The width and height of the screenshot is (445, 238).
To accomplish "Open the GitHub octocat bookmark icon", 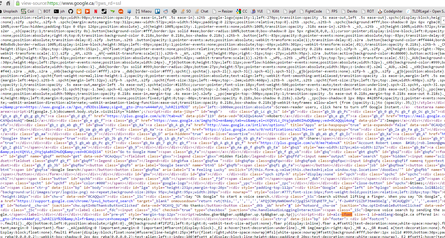I will pos(71,11).
